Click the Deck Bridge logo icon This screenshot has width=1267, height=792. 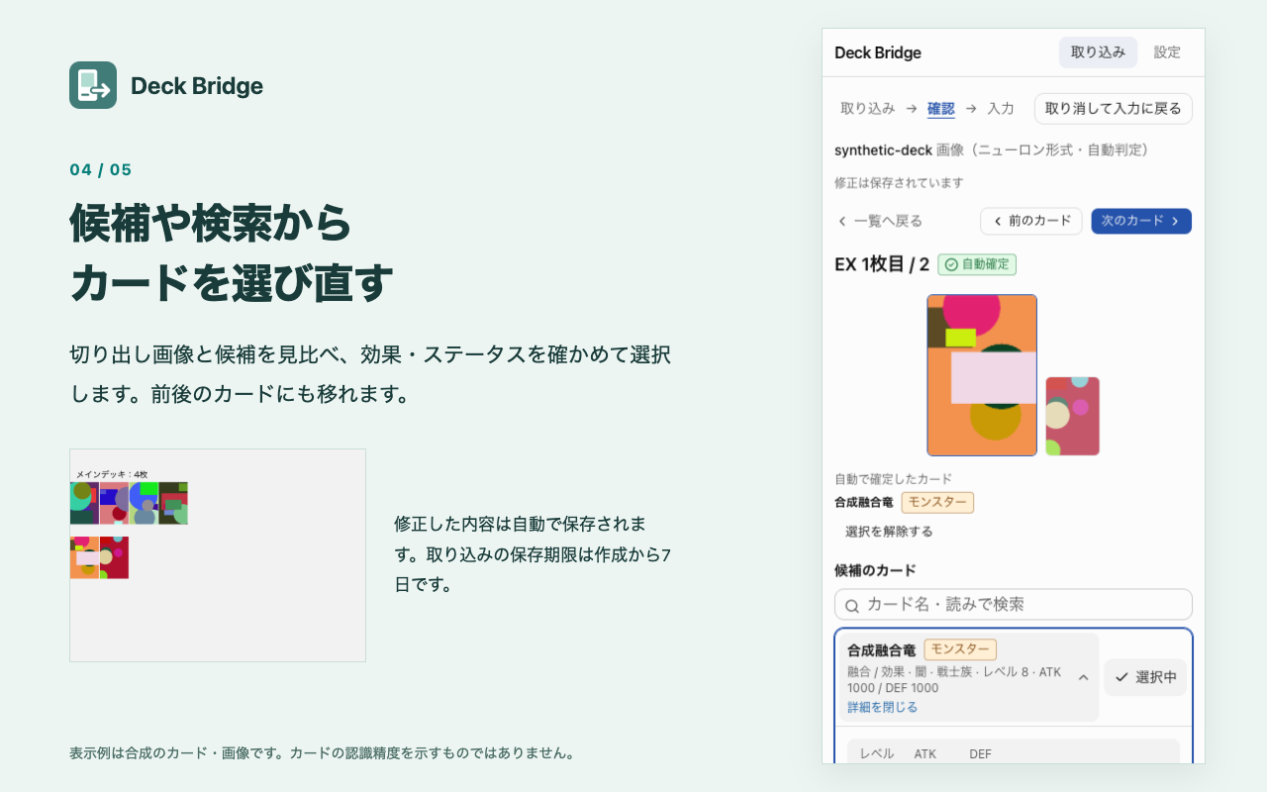pos(93,85)
